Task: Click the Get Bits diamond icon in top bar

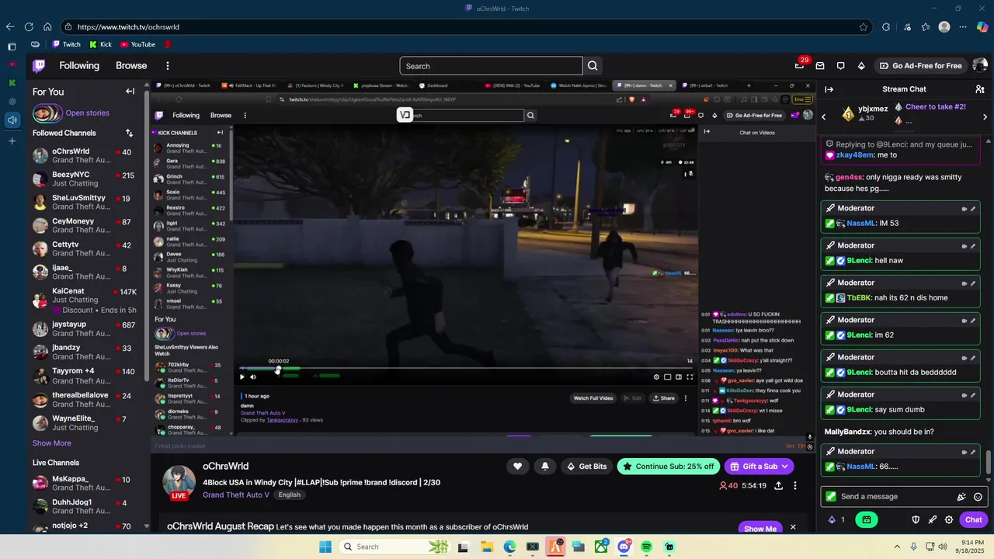Action: (x=861, y=66)
